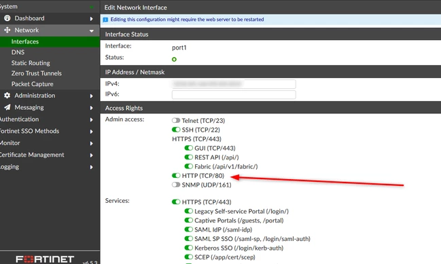
Task: Select the Logging menu label
Action: (x=10, y=167)
